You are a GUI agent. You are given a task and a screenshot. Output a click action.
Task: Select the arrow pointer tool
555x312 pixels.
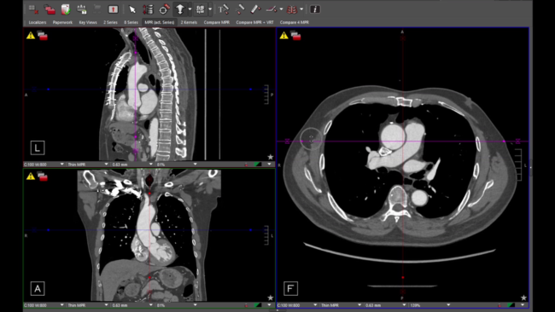tap(132, 9)
